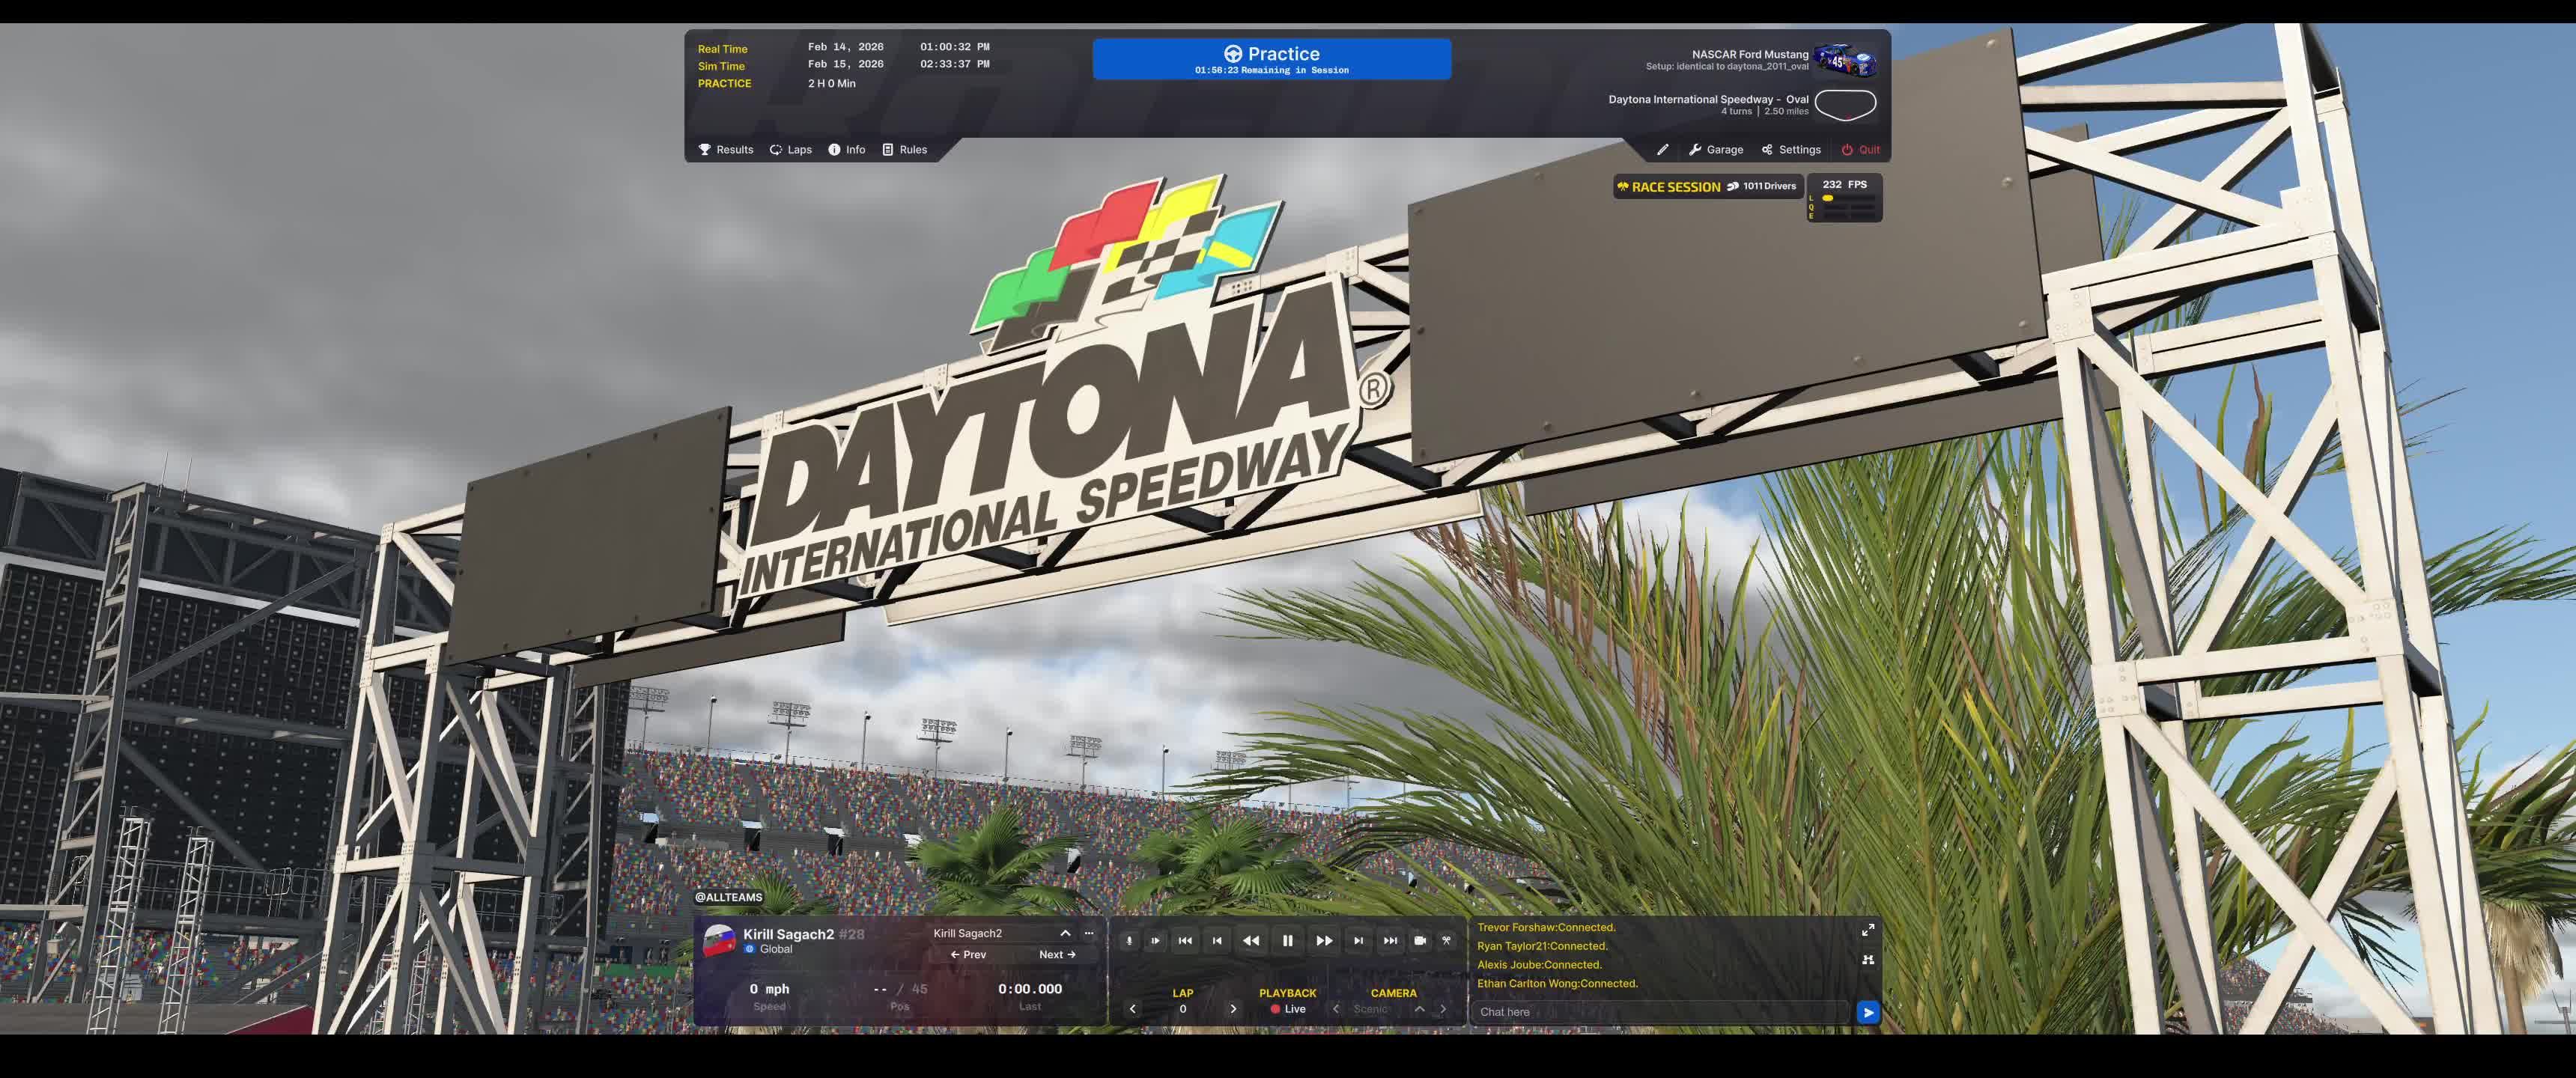Click the rewind button in replay controls
Screen dimensions: 2576x1078
pyautogui.click(x=1250, y=940)
